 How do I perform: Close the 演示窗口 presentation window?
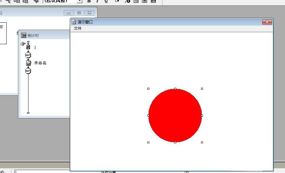coord(267,22)
